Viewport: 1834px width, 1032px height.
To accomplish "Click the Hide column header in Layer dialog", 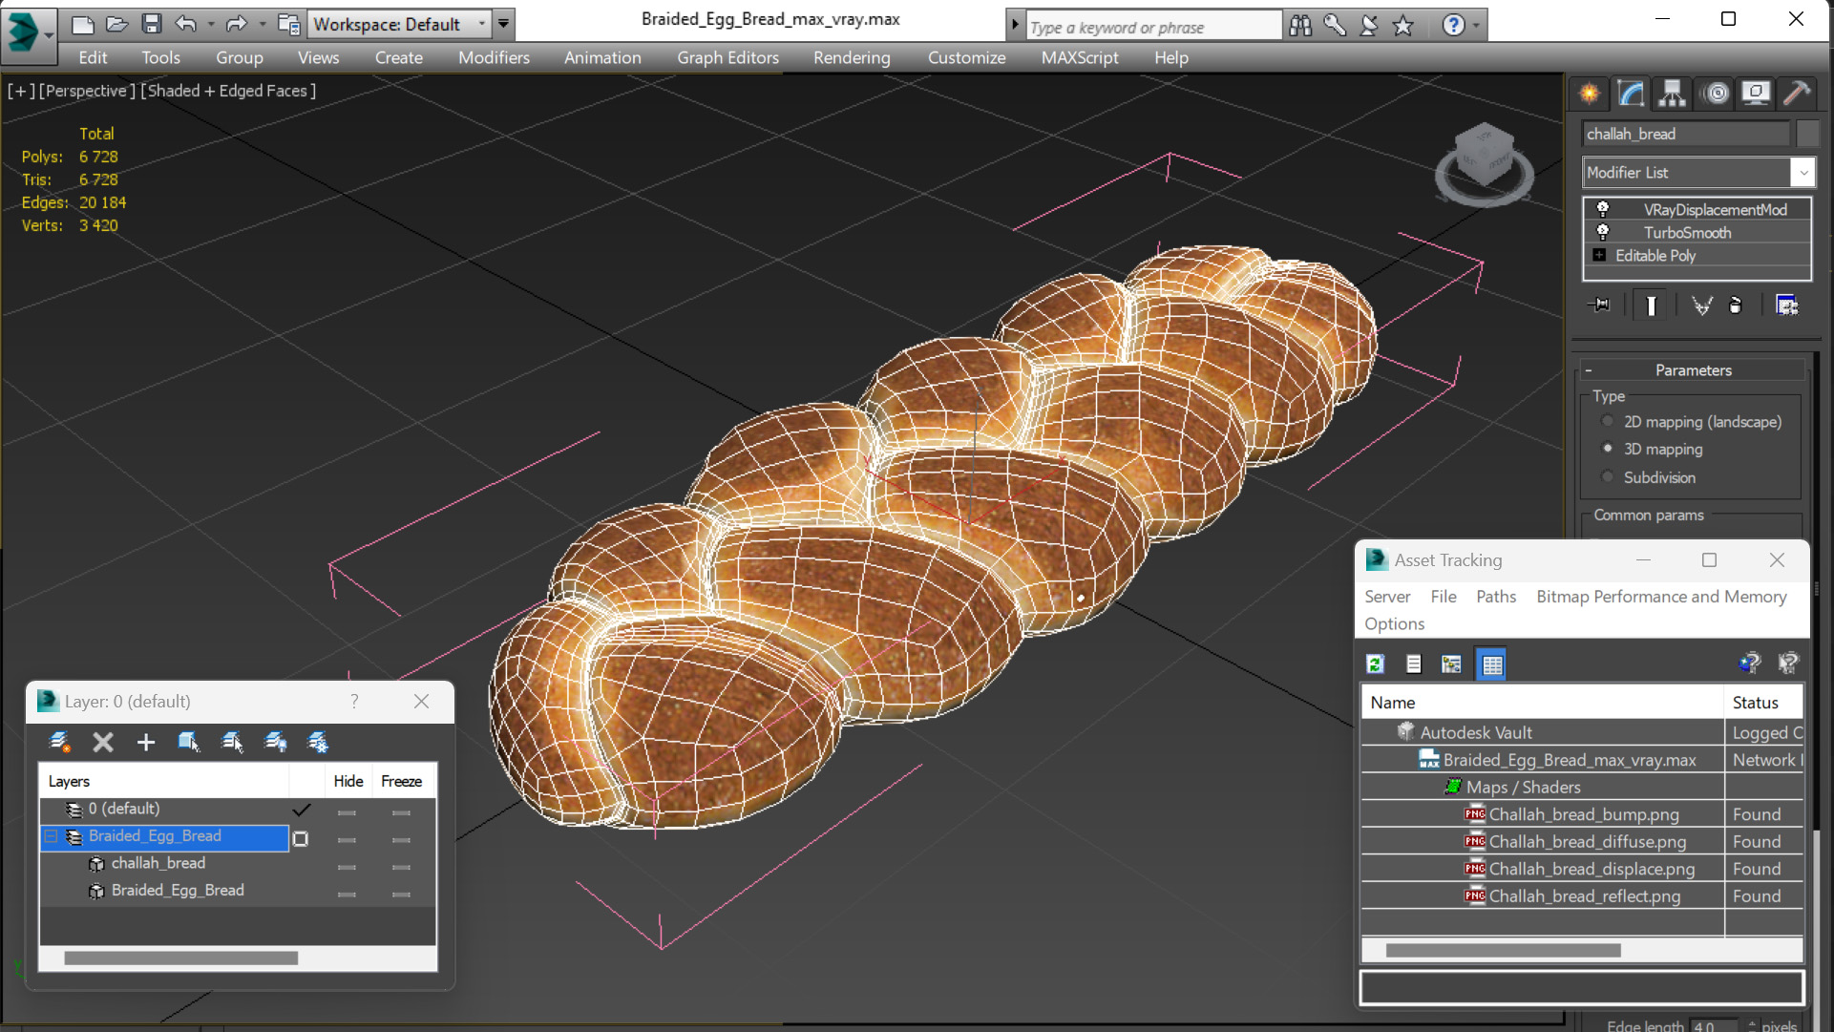I will (348, 781).
